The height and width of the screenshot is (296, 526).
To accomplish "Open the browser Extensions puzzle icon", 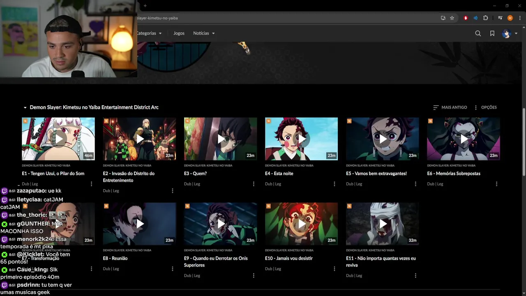I will tap(486, 18).
